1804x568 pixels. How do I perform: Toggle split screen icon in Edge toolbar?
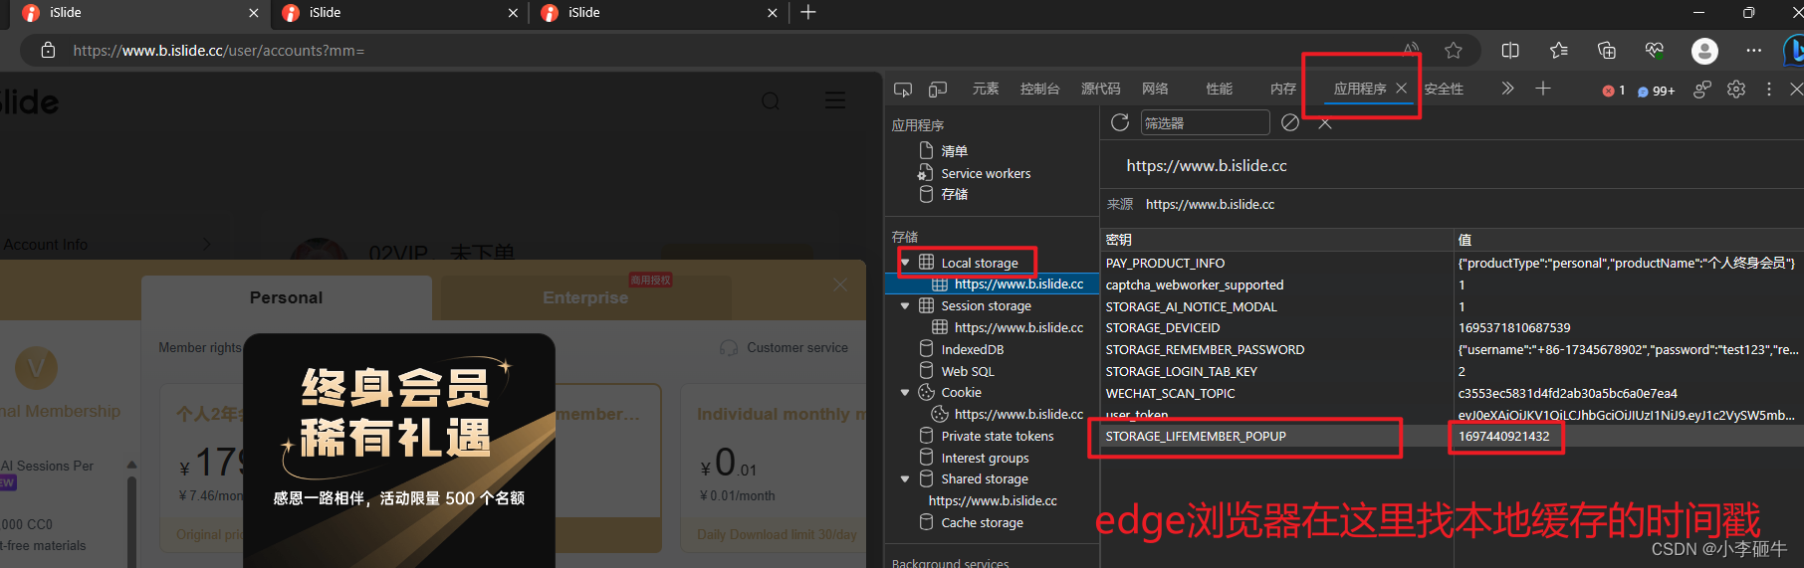click(1510, 51)
